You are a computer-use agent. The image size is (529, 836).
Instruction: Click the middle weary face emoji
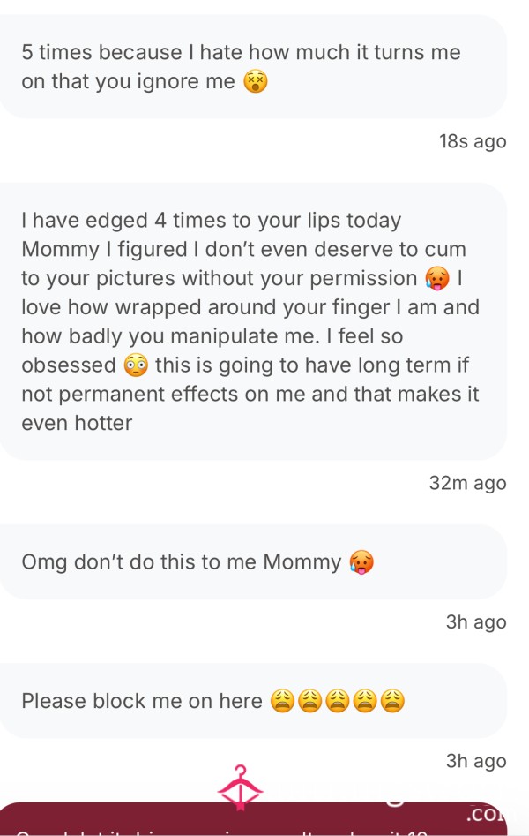(x=337, y=701)
